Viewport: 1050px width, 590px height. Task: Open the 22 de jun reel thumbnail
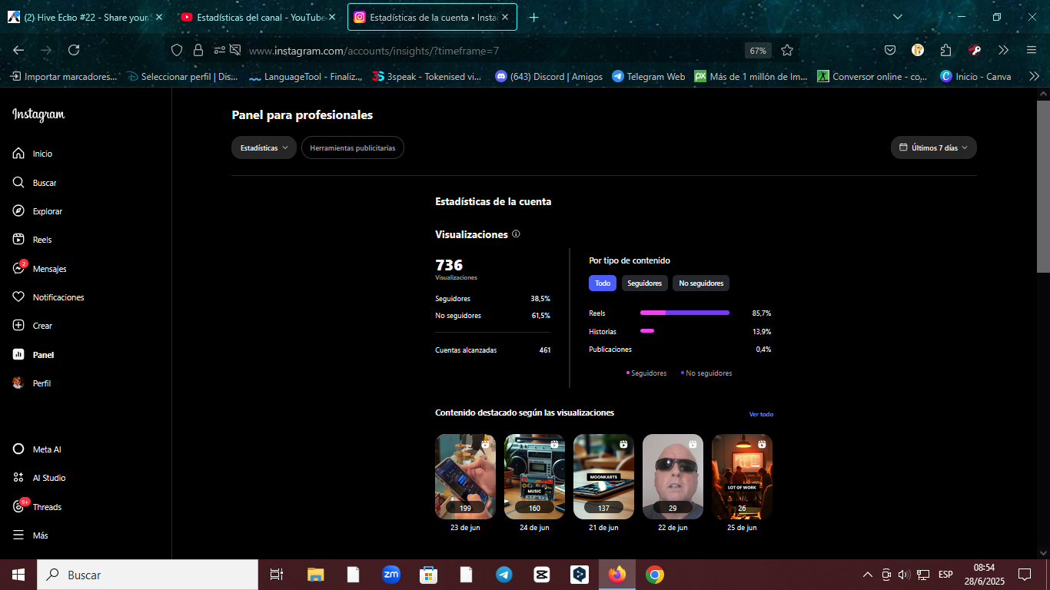tap(673, 476)
